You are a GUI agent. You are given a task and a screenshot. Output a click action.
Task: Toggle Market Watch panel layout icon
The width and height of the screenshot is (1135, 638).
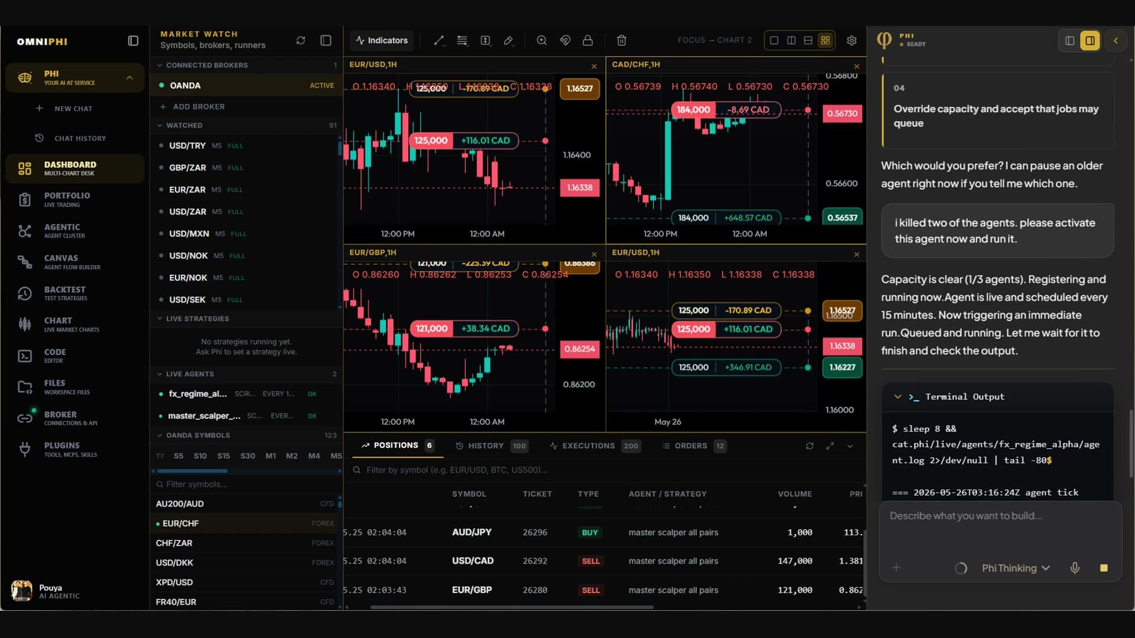pos(326,40)
